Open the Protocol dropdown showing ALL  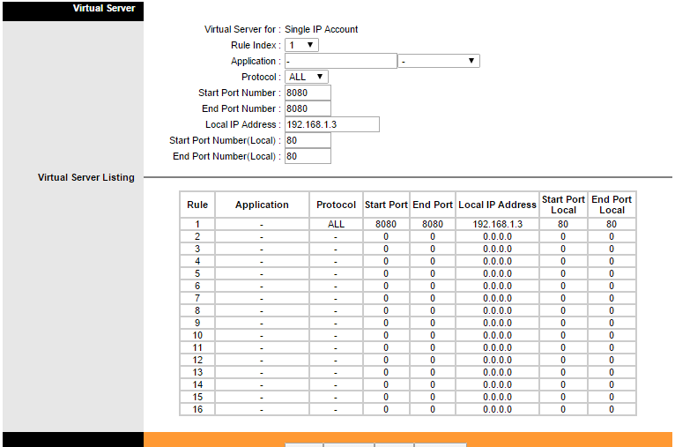306,77
